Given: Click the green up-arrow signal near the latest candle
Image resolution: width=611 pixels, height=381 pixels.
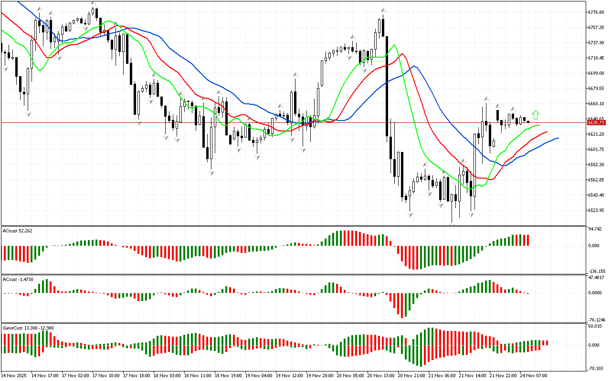Looking at the screenshot, I should pyautogui.click(x=536, y=115).
